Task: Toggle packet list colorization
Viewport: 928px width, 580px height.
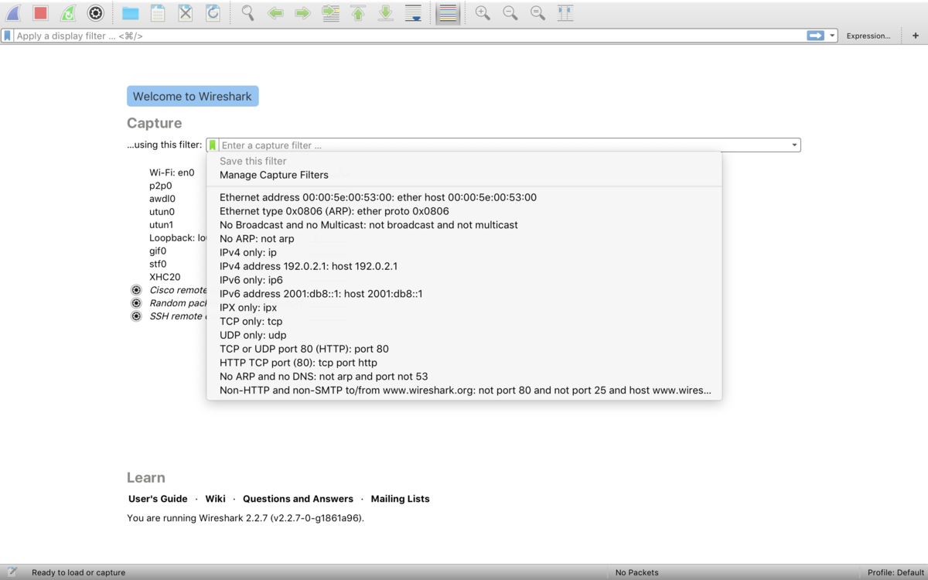Action: (447, 13)
